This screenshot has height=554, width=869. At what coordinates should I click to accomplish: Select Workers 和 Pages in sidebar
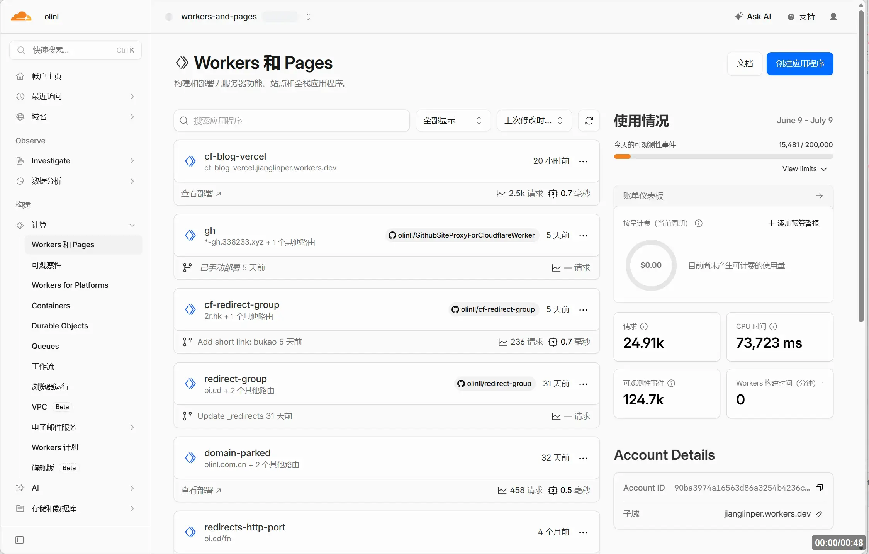coord(83,245)
